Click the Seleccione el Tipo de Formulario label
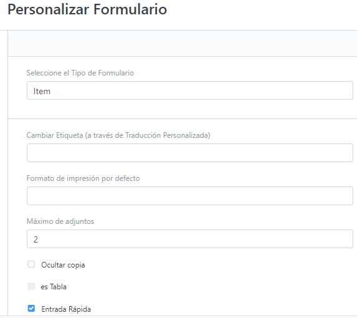Image resolution: width=357 pixels, height=318 pixels. coord(80,73)
